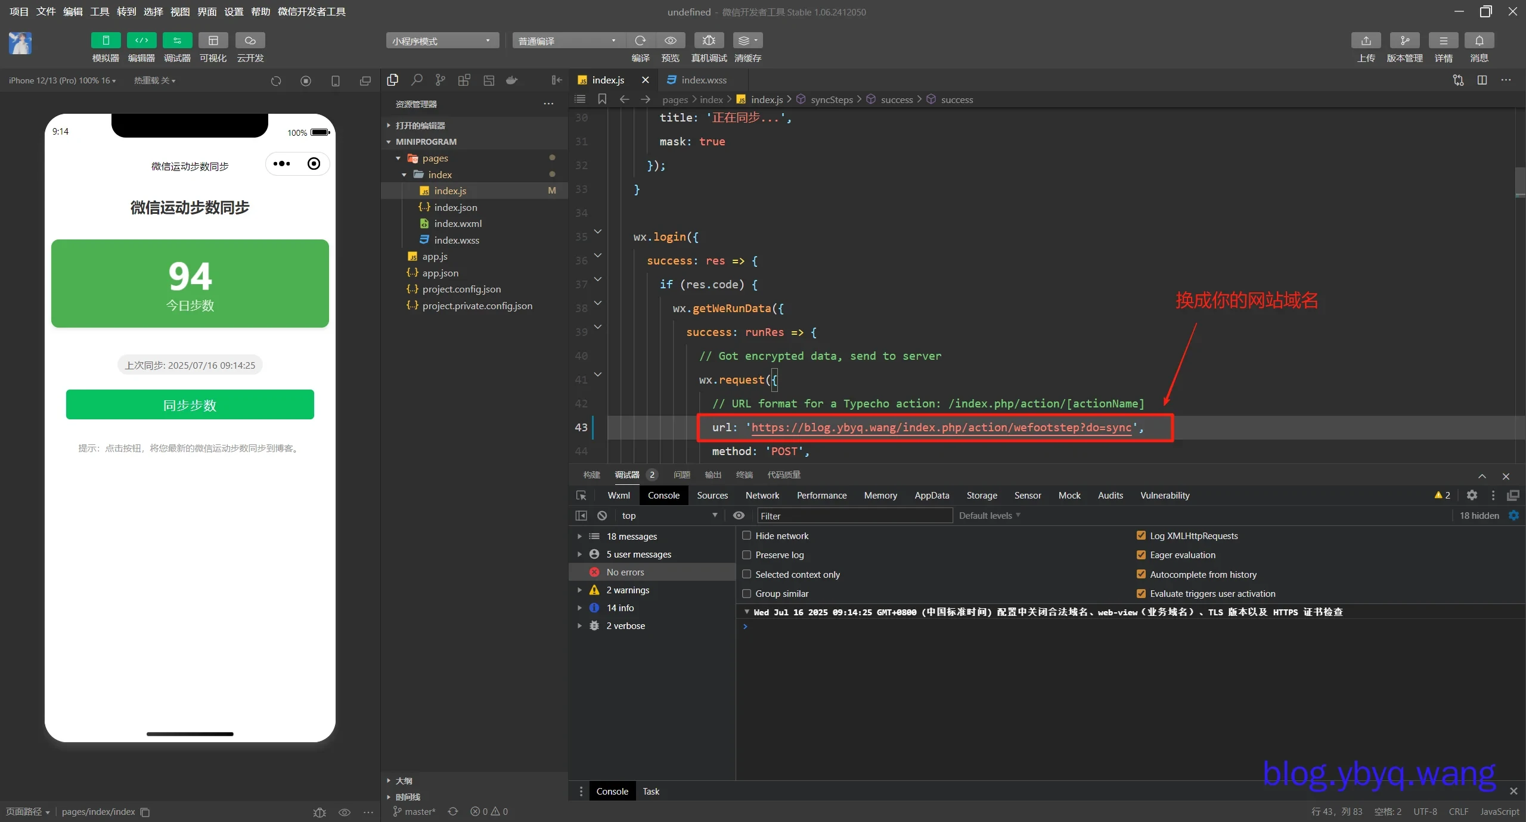Expand the 打开的编辑器 section
Image resolution: width=1526 pixels, height=822 pixels.
tap(474, 125)
